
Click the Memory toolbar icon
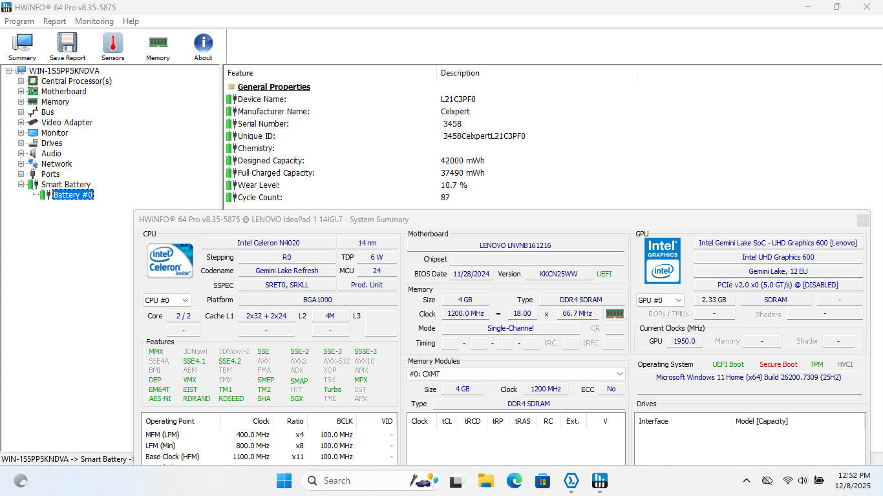pyautogui.click(x=158, y=44)
